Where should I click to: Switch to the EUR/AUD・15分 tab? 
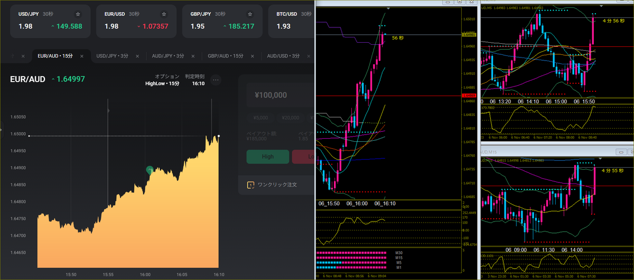55,56
